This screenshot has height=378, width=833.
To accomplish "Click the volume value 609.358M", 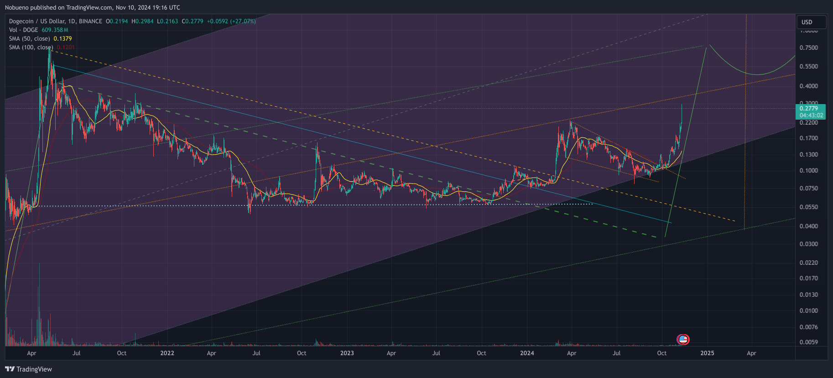I will pos(55,30).
